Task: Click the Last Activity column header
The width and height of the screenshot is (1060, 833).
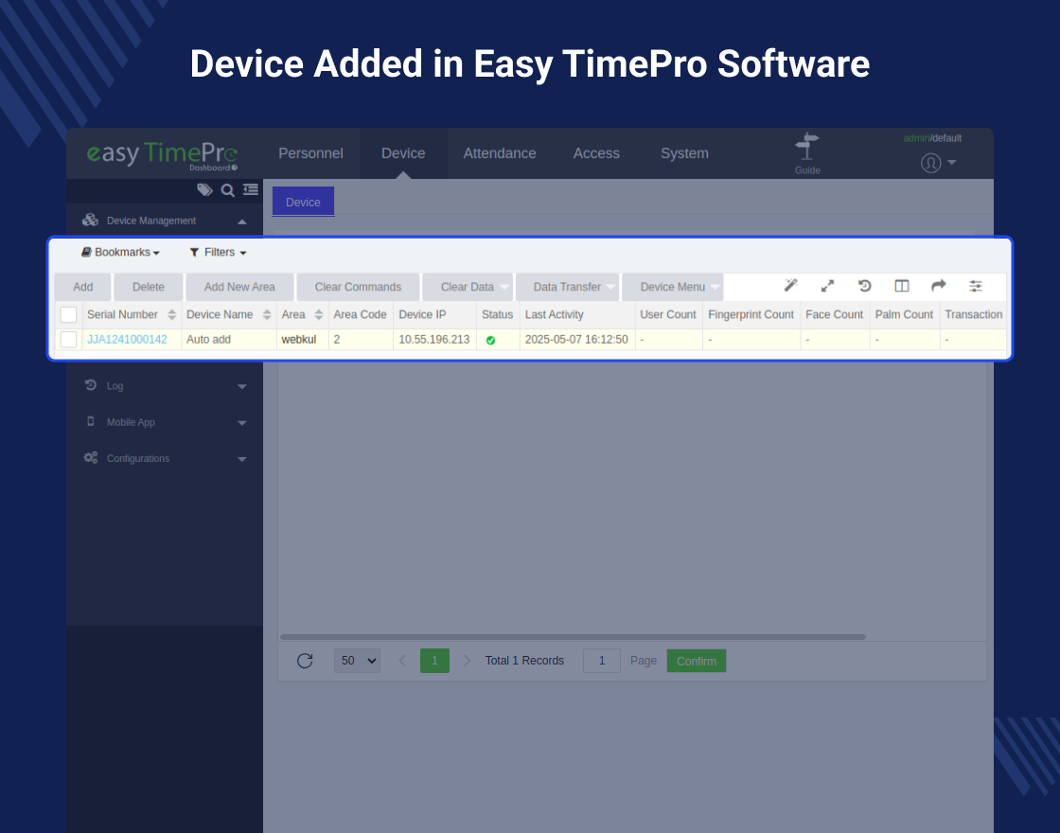Action: [554, 314]
